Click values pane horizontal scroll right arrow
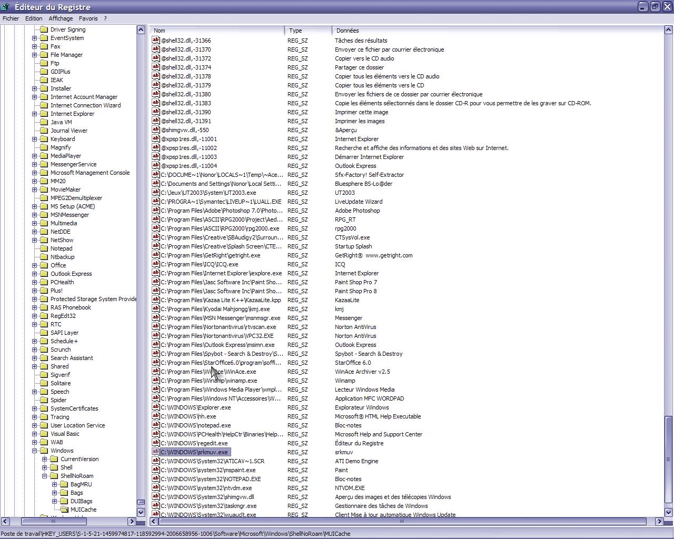Image resolution: width=674 pixels, height=539 pixels. click(659, 521)
